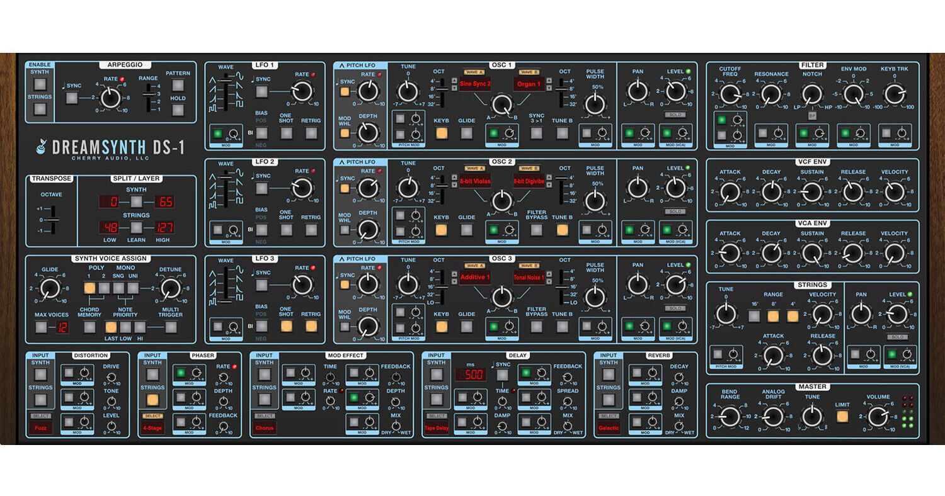Click the Solo badge on OSC 1
This screenshot has height=496, width=945.
674,114
